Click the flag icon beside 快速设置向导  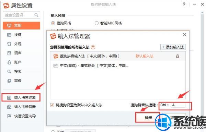9,116
